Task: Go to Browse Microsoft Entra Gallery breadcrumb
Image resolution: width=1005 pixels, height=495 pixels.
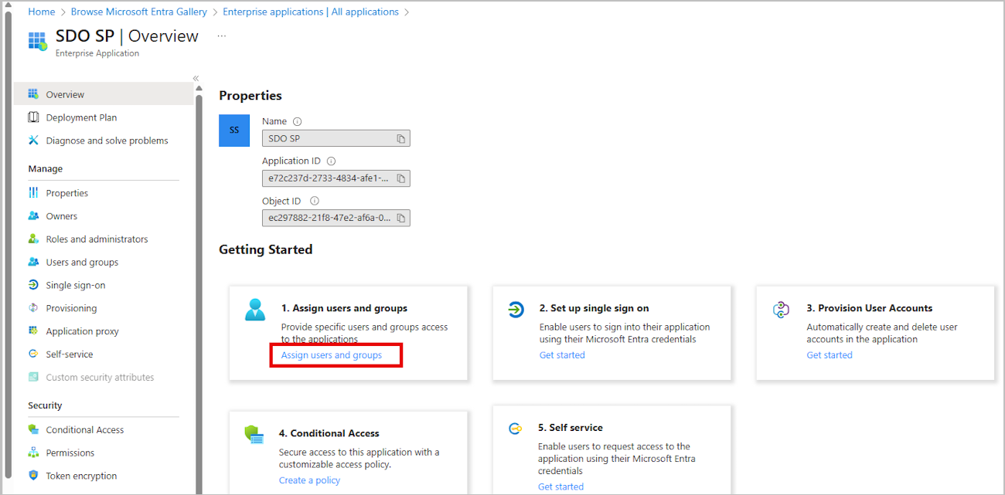Action: (x=139, y=12)
